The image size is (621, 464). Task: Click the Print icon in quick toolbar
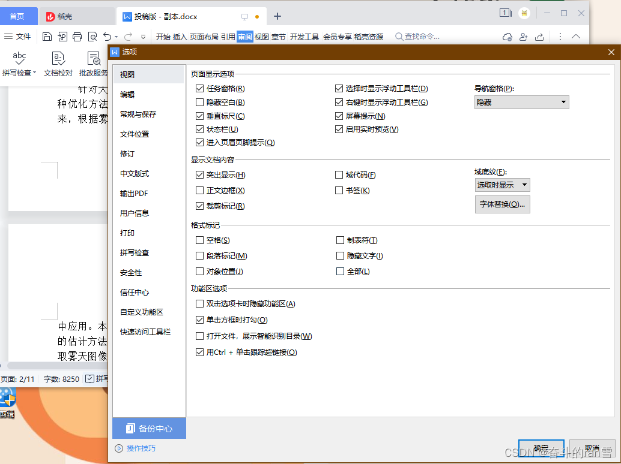point(77,37)
